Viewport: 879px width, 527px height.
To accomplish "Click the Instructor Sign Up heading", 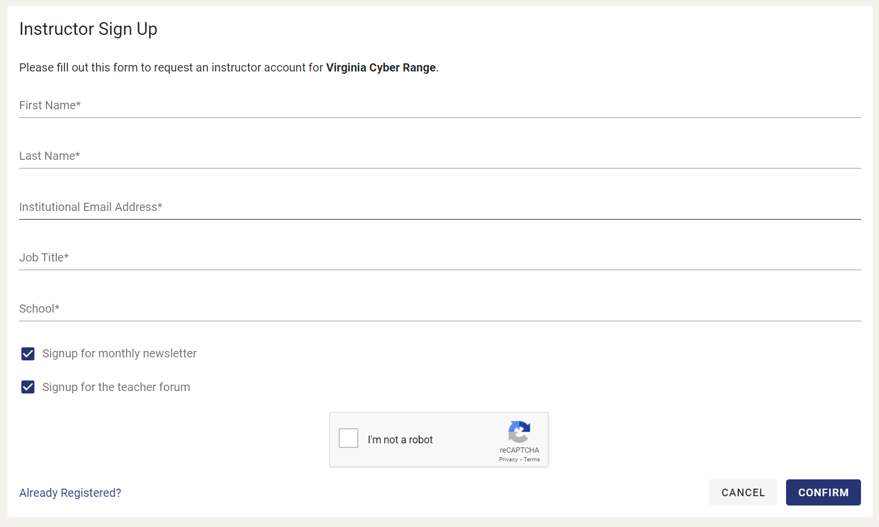I will pyautogui.click(x=88, y=29).
